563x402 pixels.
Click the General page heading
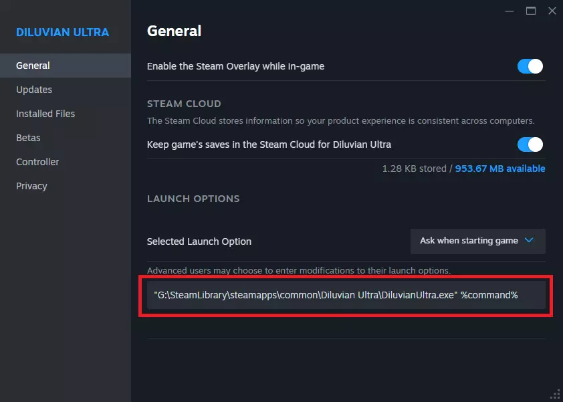tap(174, 31)
